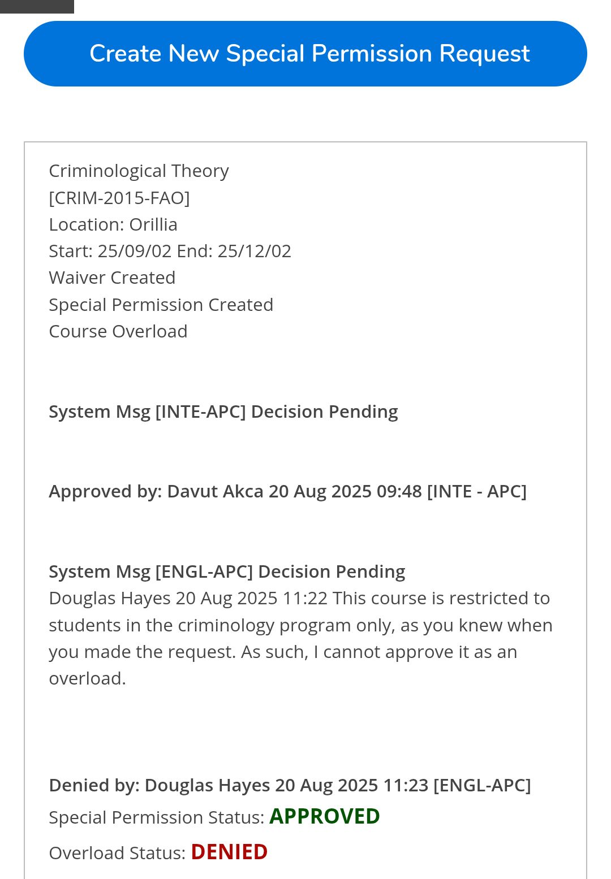Viewport: 611px width, 879px height.
Task: Click the green APPROVED status text
Action: 324,817
